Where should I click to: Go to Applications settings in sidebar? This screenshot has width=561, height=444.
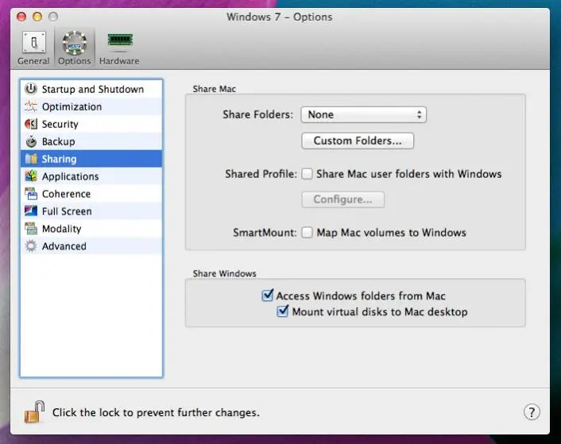pos(70,176)
